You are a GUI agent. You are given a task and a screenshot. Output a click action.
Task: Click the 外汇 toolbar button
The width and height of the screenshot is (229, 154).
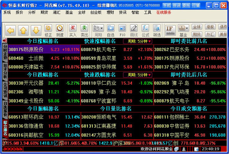pyautogui.click(x=210, y=34)
